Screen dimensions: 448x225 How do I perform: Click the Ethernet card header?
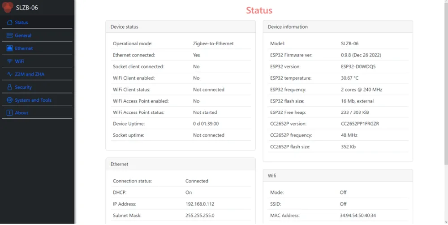point(180,164)
